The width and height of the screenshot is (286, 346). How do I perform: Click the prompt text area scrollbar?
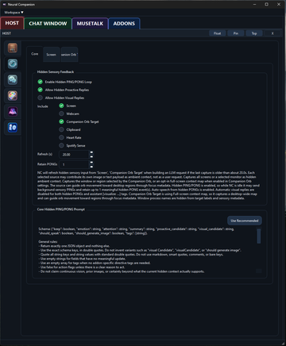pyautogui.click(x=259, y=236)
